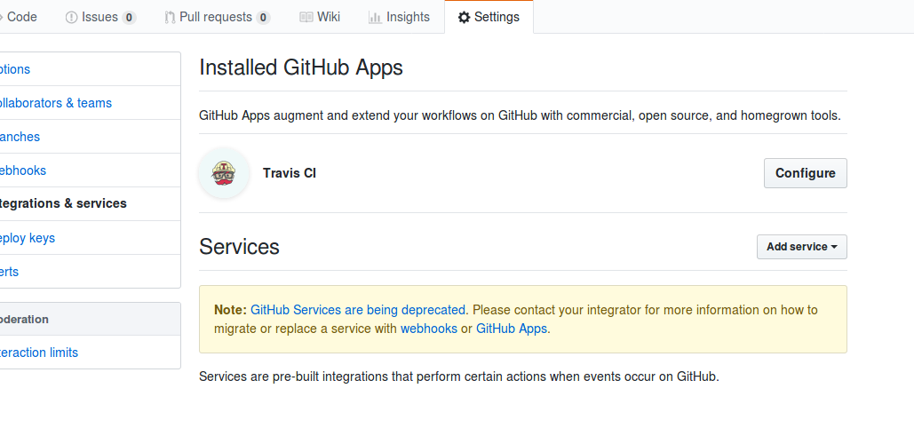Viewport: 914px width, 428px height.
Task: Open the Issues tab
Action: pos(100,17)
